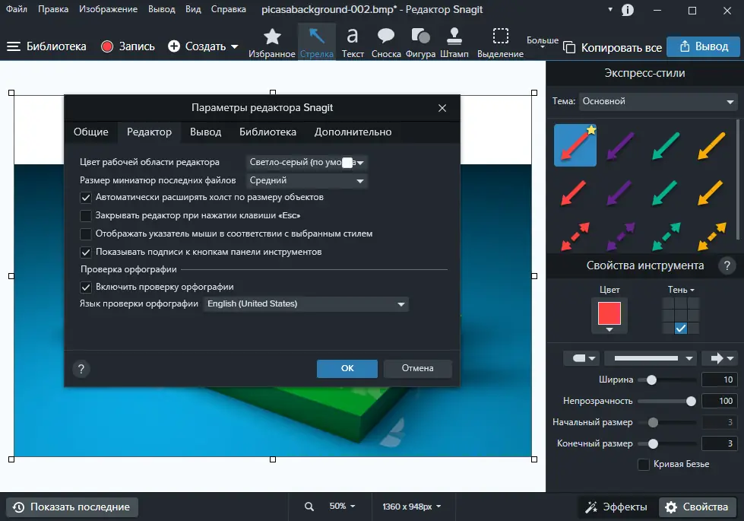
Task: Open spell check language dropdown
Action: tap(306, 304)
